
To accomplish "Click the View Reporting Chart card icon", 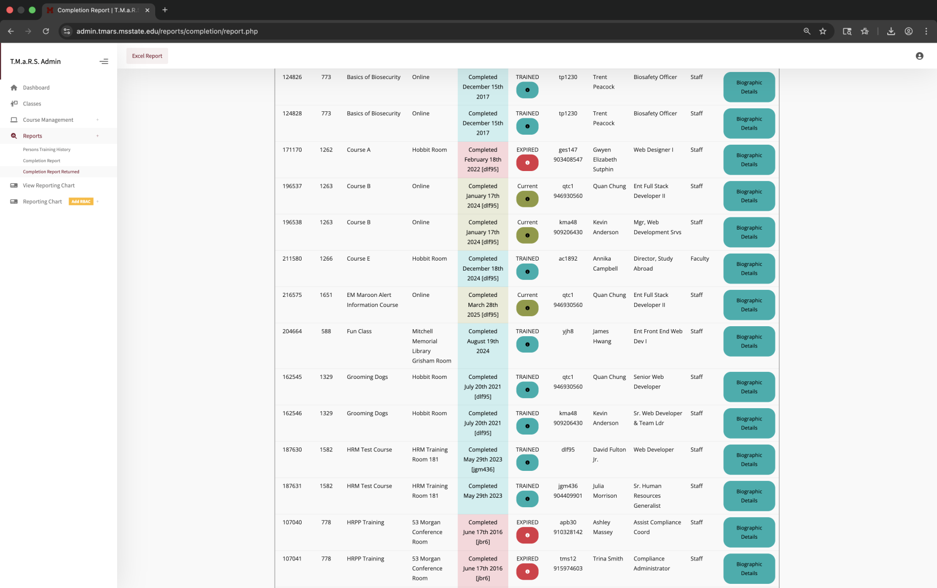I will (x=13, y=186).
